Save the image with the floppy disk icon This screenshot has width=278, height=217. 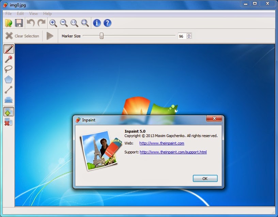click(x=19, y=23)
